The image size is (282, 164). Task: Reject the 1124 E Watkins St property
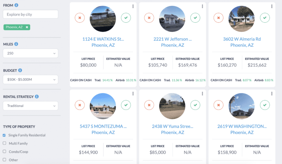pos(79,18)
